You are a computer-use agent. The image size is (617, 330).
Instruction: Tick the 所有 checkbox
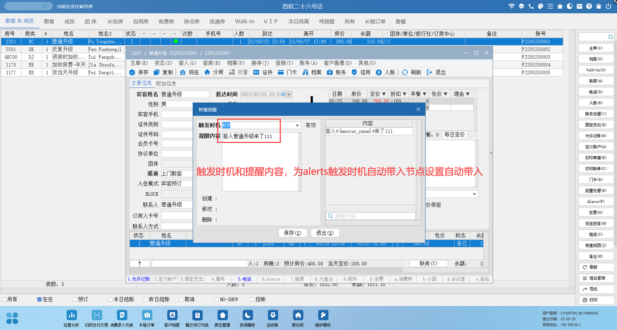(x=4, y=299)
